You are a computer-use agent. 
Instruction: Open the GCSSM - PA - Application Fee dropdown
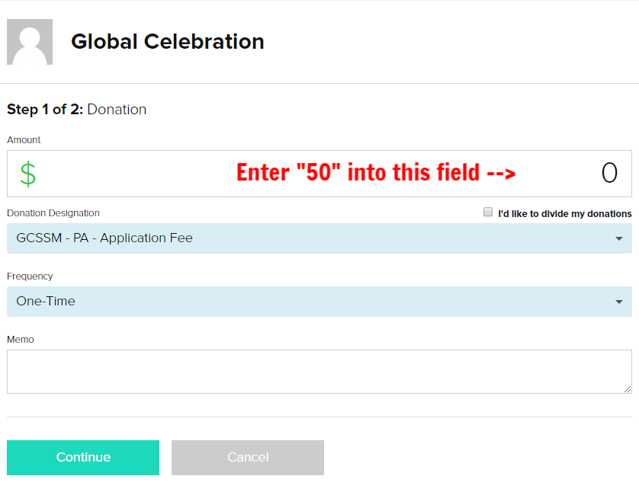pyautogui.click(x=319, y=238)
